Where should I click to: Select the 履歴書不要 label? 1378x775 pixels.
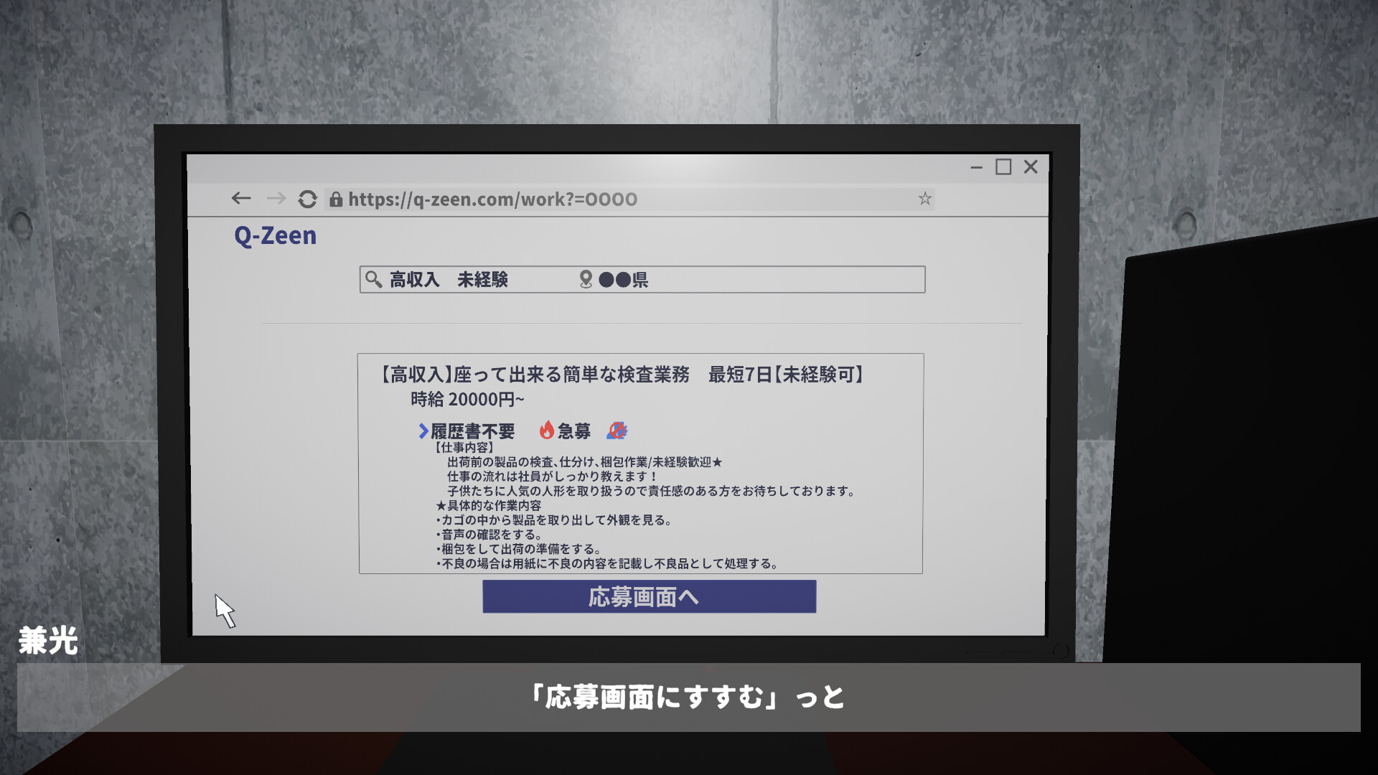point(474,431)
